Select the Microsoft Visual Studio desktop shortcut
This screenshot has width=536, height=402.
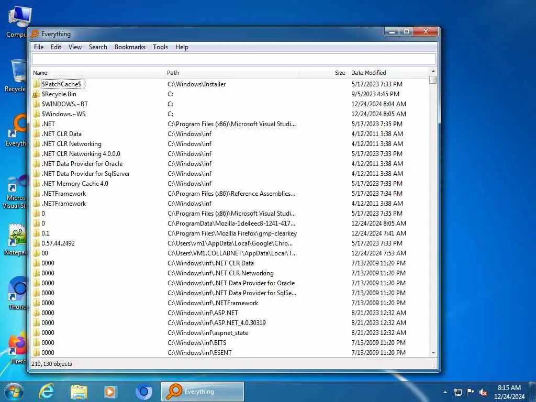click(14, 192)
